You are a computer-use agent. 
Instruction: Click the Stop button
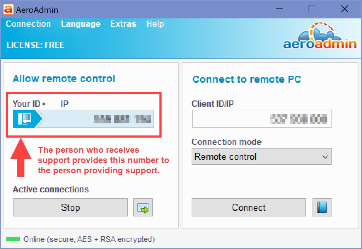click(71, 207)
